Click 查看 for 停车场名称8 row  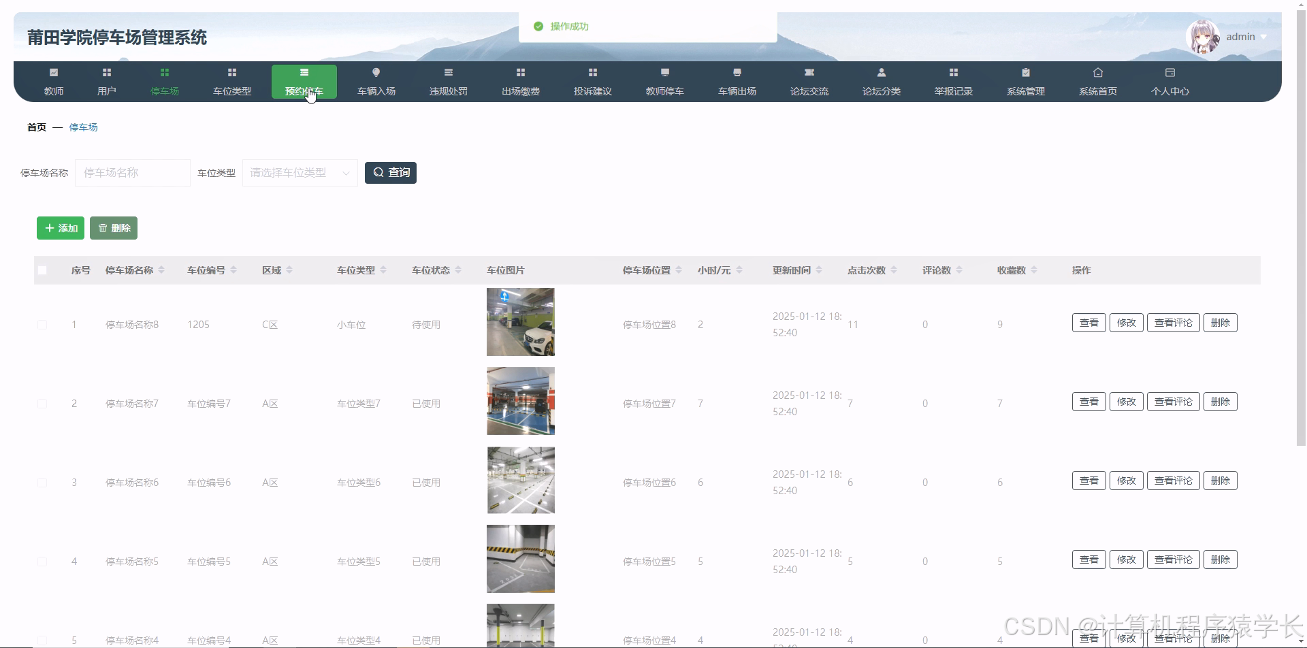[x=1089, y=323]
